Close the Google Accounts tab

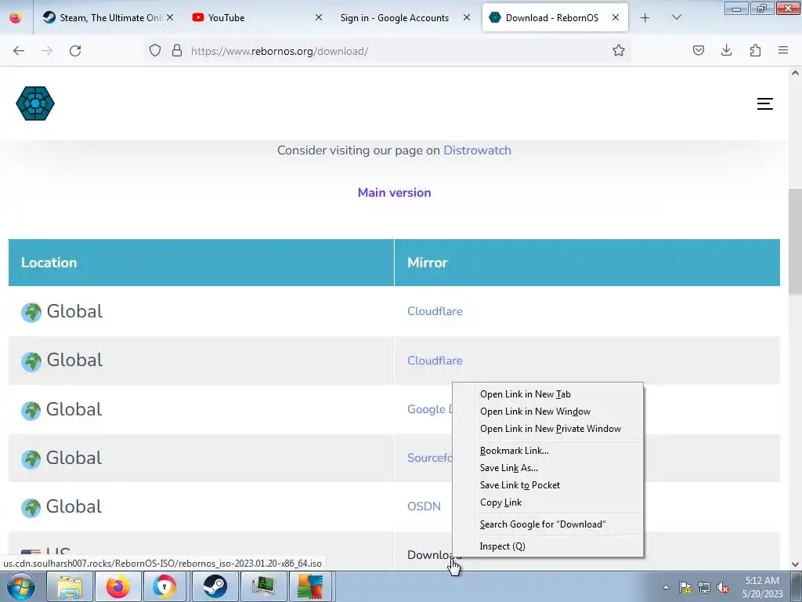pyautogui.click(x=467, y=17)
